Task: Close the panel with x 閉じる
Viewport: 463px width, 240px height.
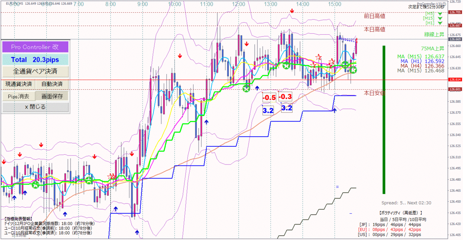Action: coord(35,107)
